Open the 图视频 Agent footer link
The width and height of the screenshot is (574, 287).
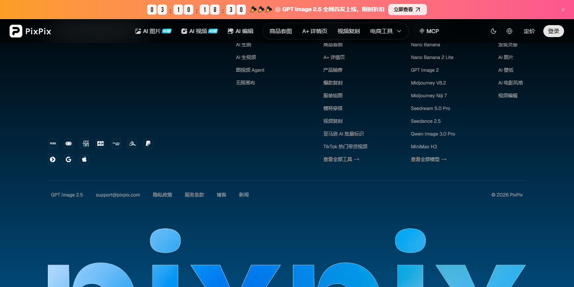[250, 70]
